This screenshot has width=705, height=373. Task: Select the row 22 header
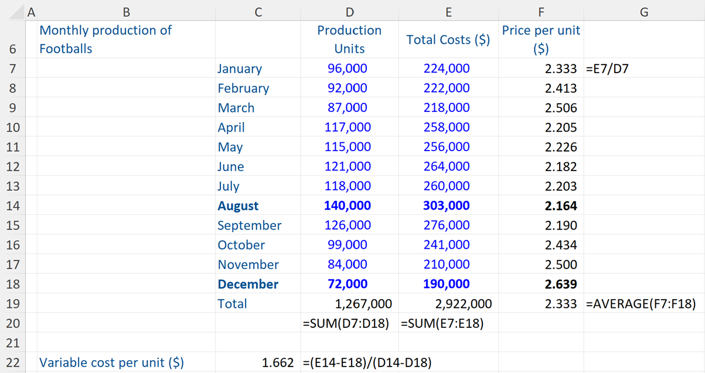click(13, 362)
